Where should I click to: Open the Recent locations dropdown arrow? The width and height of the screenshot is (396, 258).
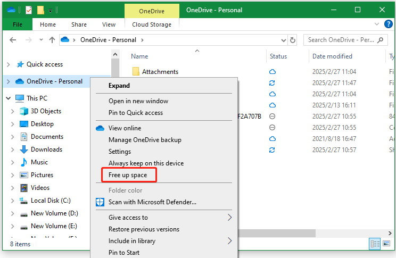coord(41,40)
